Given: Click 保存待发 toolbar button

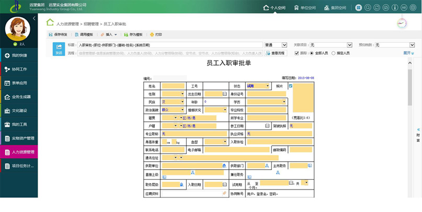Looking at the screenshot, I should point(58,34).
